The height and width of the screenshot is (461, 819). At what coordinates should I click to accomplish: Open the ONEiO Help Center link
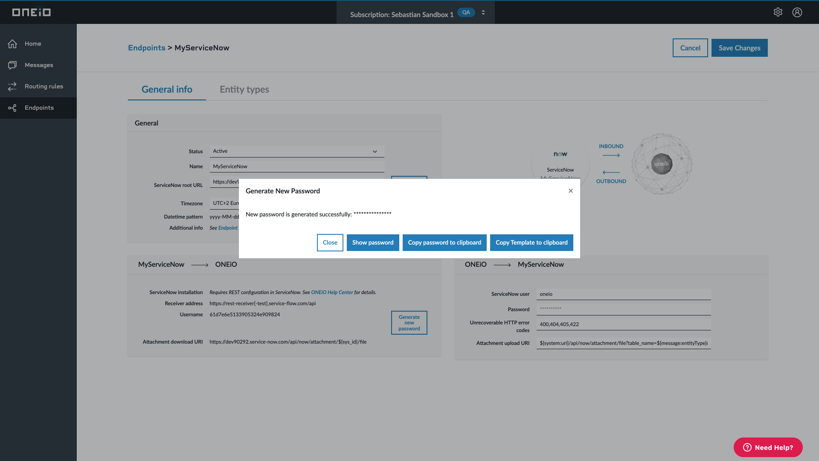coord(332,292)
